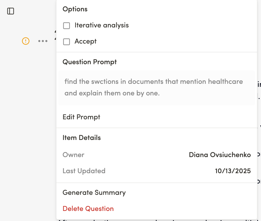Toggle the sidebar panel icon
The width and height of the screenshot is (261, 221).
11,11
